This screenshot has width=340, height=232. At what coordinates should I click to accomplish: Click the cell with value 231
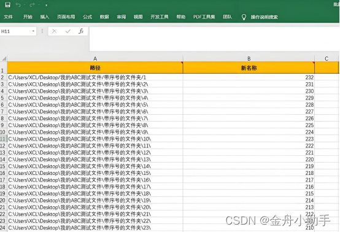[249, 84]
